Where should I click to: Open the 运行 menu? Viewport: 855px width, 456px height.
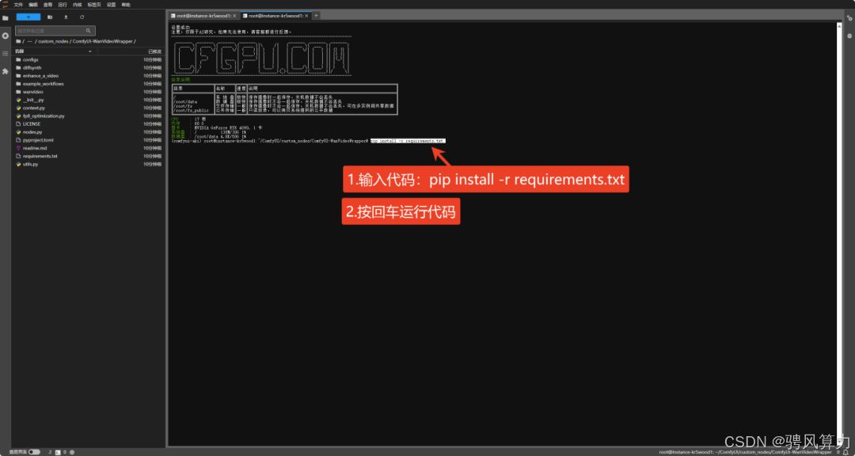[63, 5]
